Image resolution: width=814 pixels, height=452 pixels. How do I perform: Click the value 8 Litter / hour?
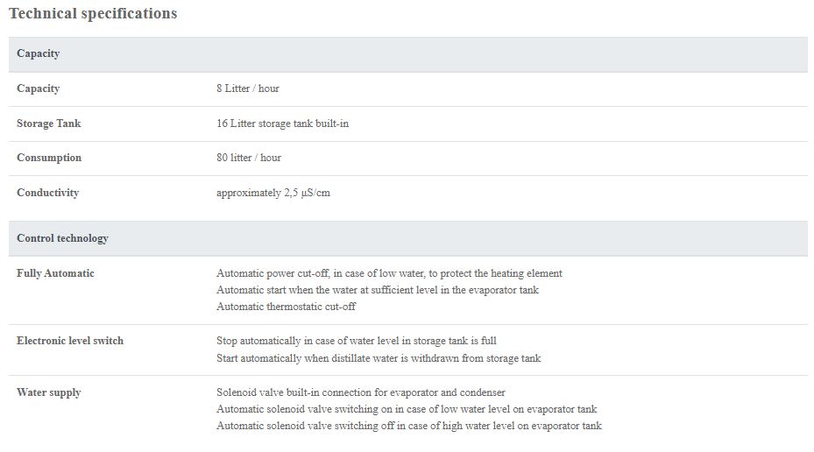(x=248, y=88)
